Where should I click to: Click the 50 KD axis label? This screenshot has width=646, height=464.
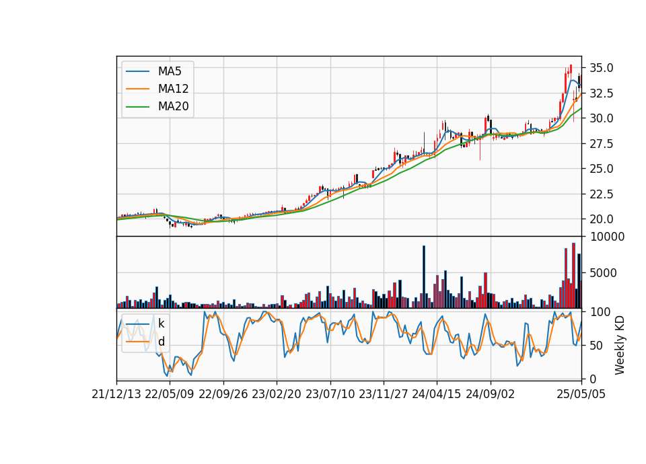pos(596,346)
